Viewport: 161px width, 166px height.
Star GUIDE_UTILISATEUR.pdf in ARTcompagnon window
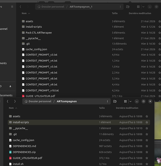click(147, 158)
